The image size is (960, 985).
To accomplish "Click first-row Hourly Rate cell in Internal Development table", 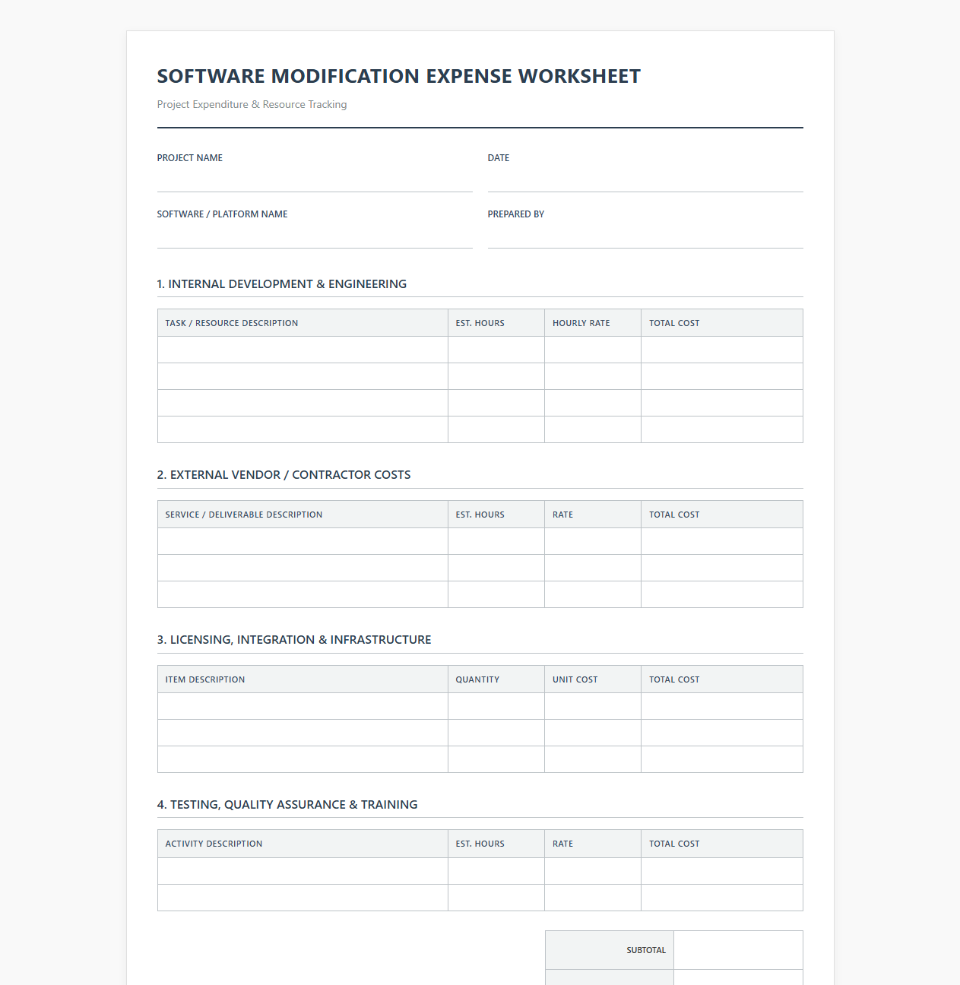I will 593,350.
